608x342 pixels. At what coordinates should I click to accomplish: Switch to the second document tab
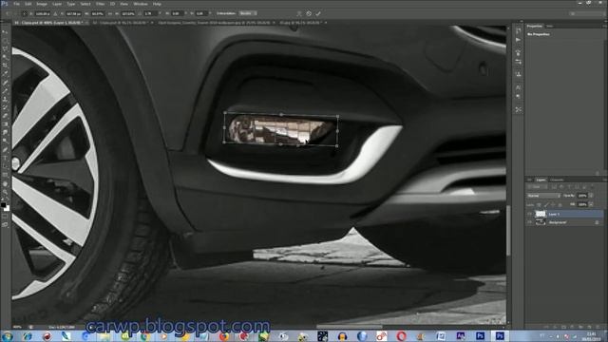[123, 23]
